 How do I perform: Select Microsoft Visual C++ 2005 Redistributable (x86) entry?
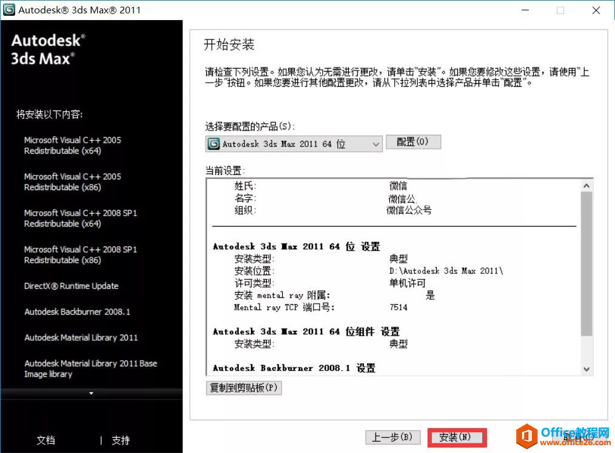pos(73,182)
